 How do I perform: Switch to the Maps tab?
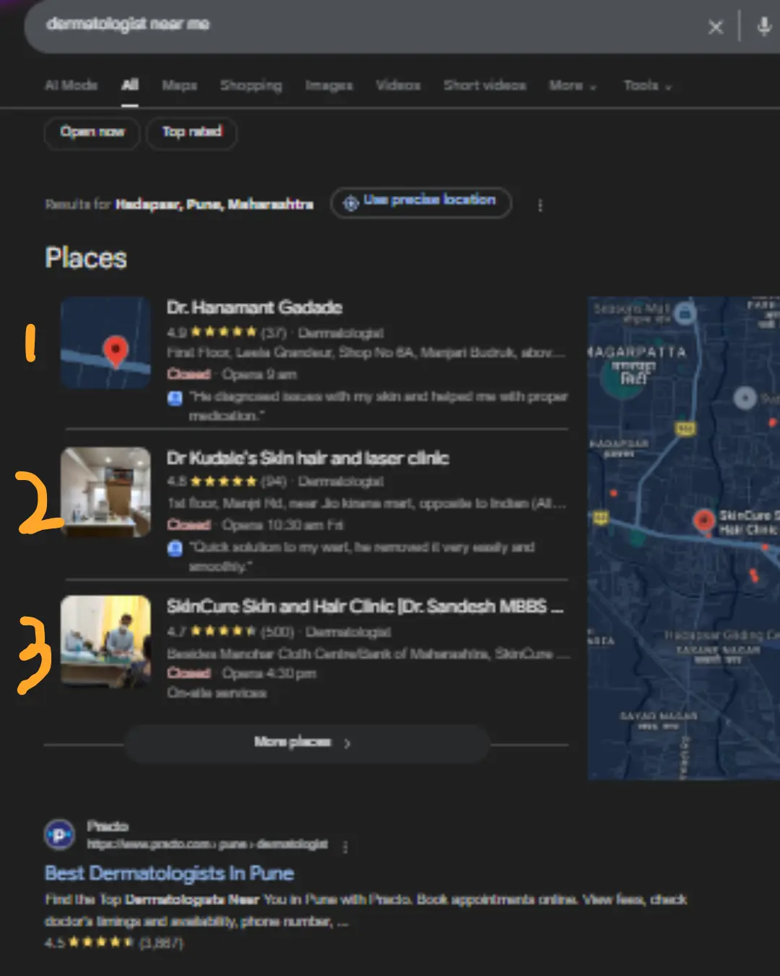point(179,86)
